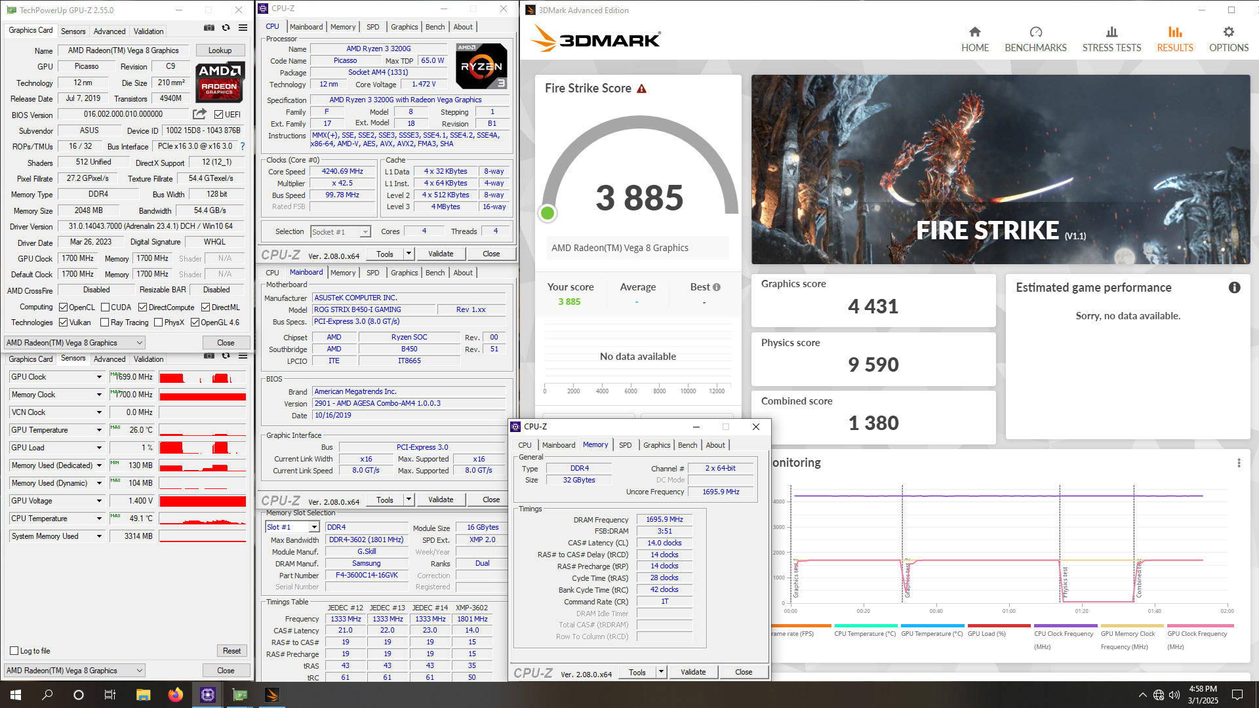Open the 3DMark BENCHMARKS section
Image resolution: width=1259 pixels, height=708 pixels.
pyautogui.click(x=1035, y=39)
